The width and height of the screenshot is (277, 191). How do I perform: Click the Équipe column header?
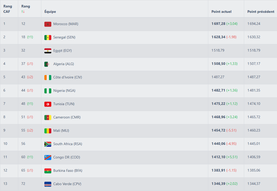pos(50,12)
